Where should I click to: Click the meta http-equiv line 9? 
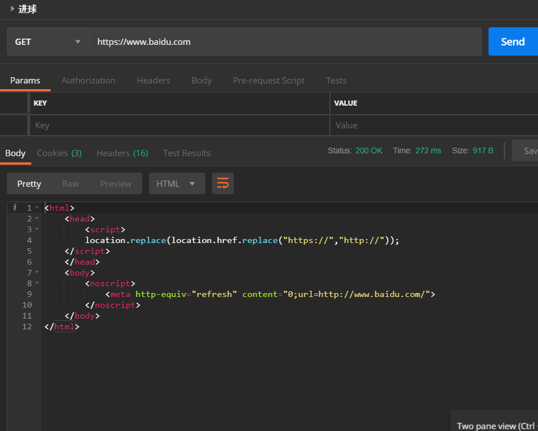pos(270,294)
